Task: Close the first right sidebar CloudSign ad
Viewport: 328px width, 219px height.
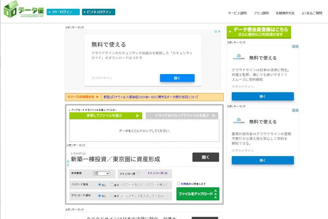Action: point(297,47)
